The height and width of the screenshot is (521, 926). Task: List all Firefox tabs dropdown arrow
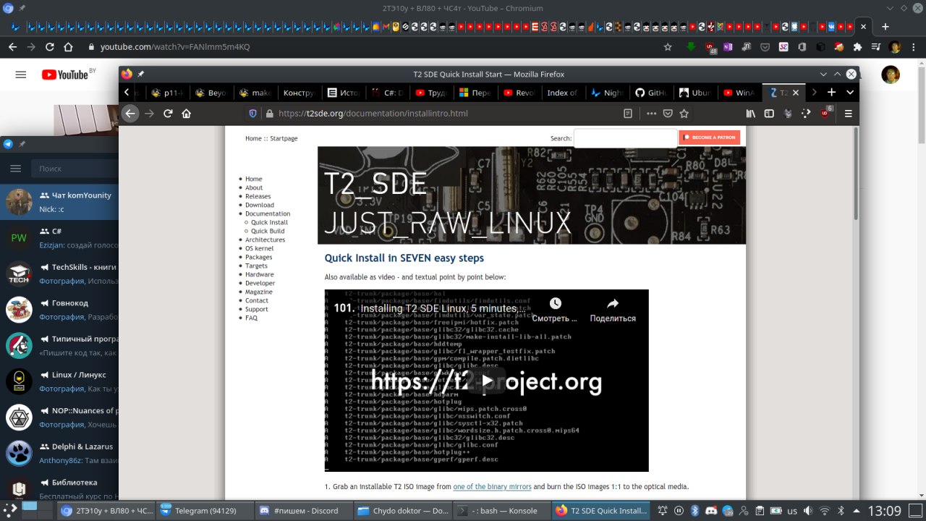click(x=850, y=93)
